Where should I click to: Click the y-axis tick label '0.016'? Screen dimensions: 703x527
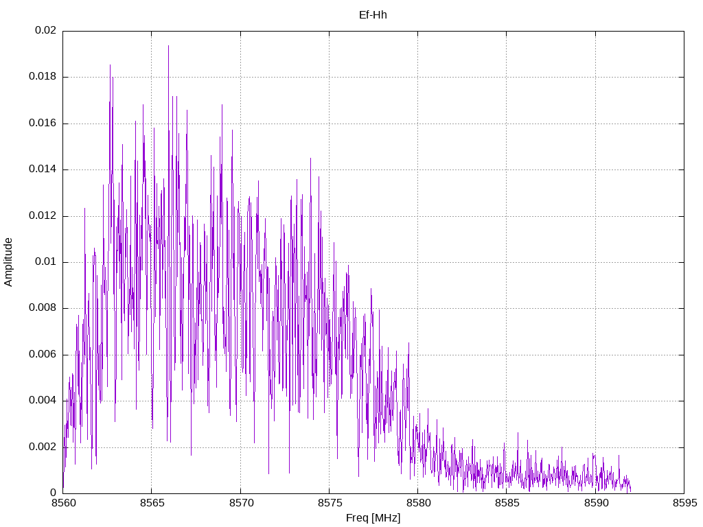click(x=43, y=124)
